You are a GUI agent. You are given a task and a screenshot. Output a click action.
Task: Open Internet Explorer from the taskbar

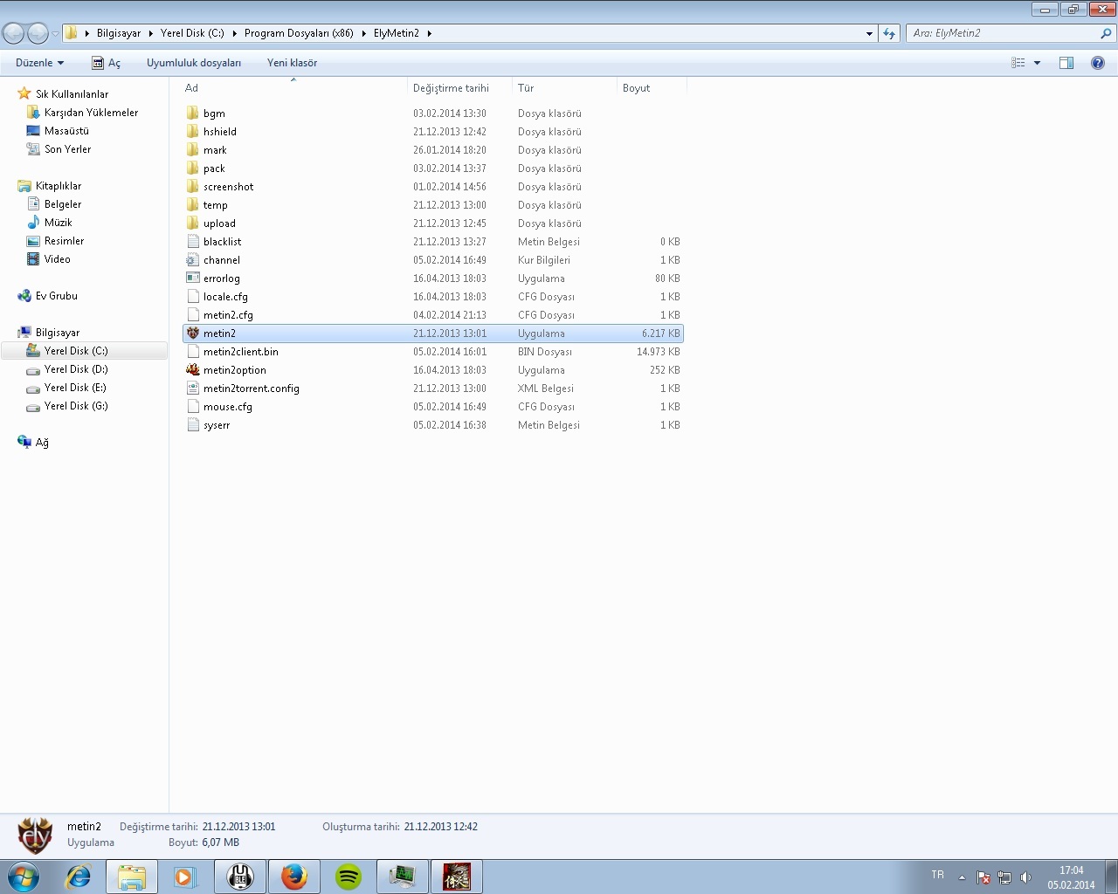78,877
